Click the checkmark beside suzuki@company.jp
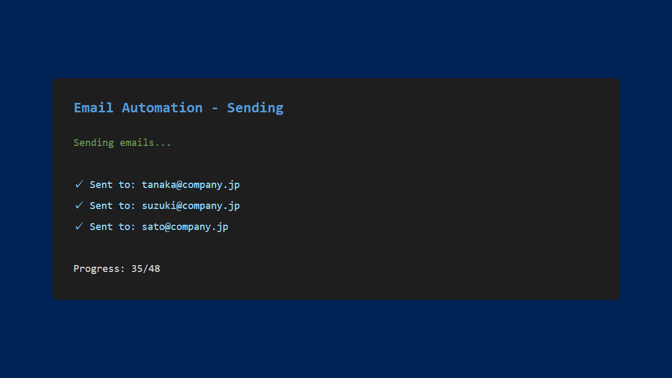This screenshot has width=672, height=378. 79,205
